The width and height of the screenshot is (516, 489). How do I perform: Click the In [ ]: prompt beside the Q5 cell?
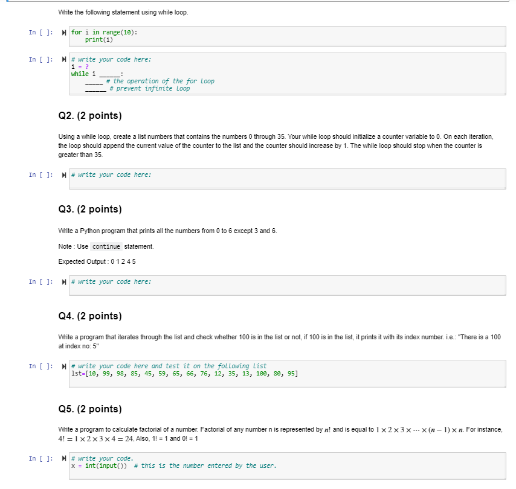[39, 459]
